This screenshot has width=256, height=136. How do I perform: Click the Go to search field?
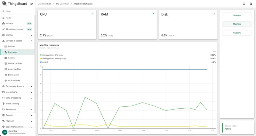pos(17,11)
